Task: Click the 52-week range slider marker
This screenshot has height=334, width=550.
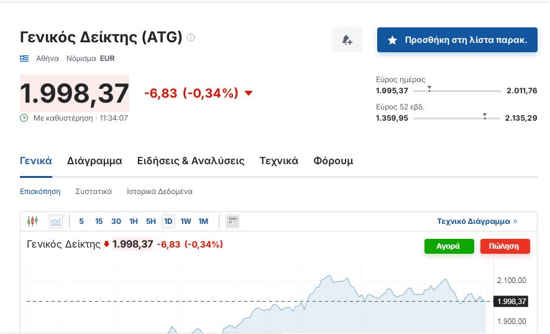Action: tap(485, 116)
